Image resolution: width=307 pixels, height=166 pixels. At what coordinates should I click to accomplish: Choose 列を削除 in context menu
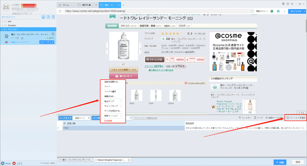click(x=113, y=121)
